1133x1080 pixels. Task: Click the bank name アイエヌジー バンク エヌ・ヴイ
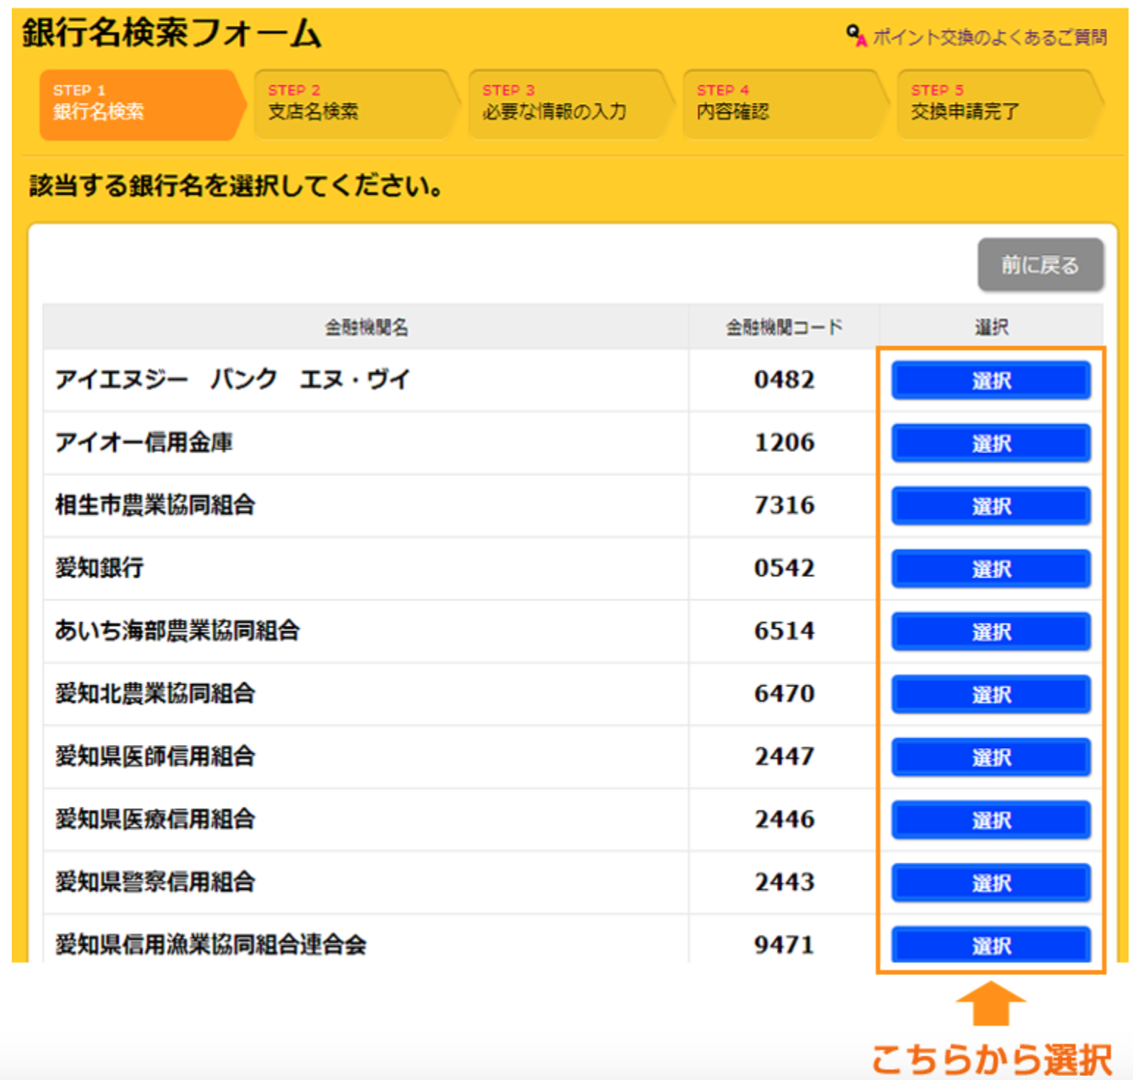[x=232, y=380]
